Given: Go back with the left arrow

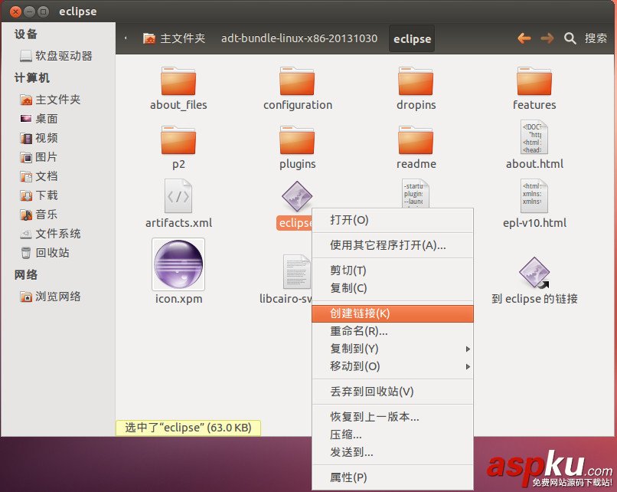Looking at the screenshot, I should coord(524,38).
